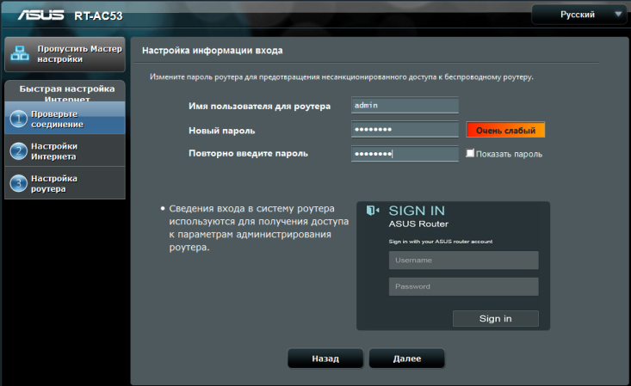Focus the Повторно введите пароль field
The image size is (631, 386).
[405, 154]
